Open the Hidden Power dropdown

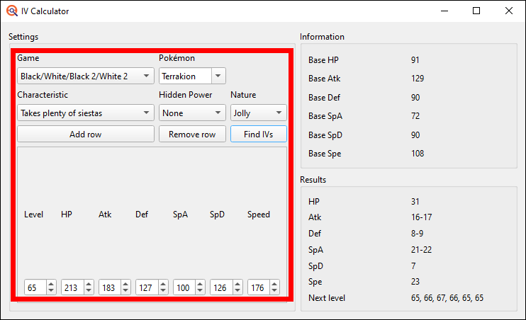tap(191, 113)
